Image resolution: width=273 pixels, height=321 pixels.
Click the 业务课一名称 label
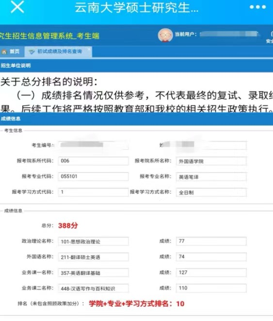tap(38, 273)
